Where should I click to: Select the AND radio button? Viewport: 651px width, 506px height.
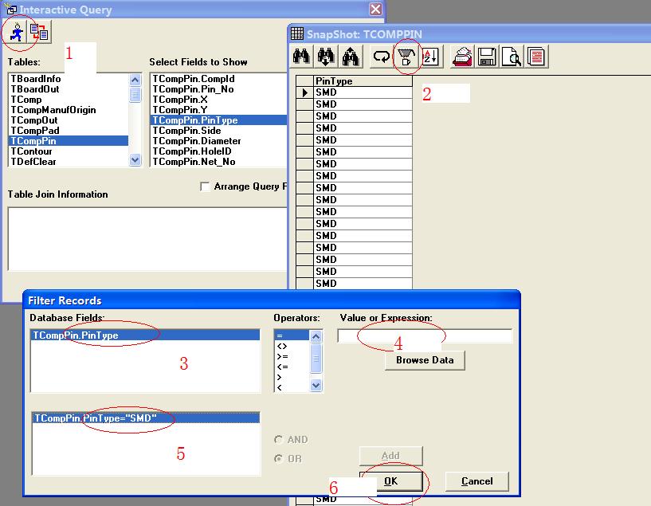279,439
